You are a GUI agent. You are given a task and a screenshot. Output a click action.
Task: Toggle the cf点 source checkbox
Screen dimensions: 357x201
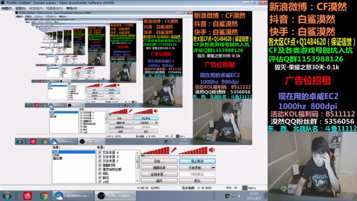click(x=100, y=182)
